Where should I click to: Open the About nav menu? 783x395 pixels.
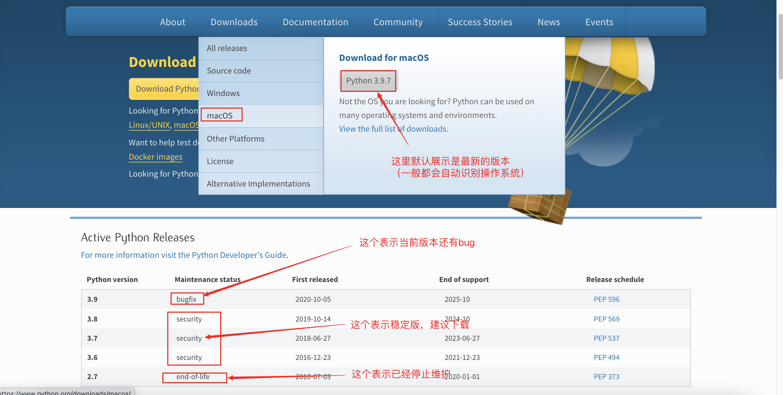coord(172,22)
